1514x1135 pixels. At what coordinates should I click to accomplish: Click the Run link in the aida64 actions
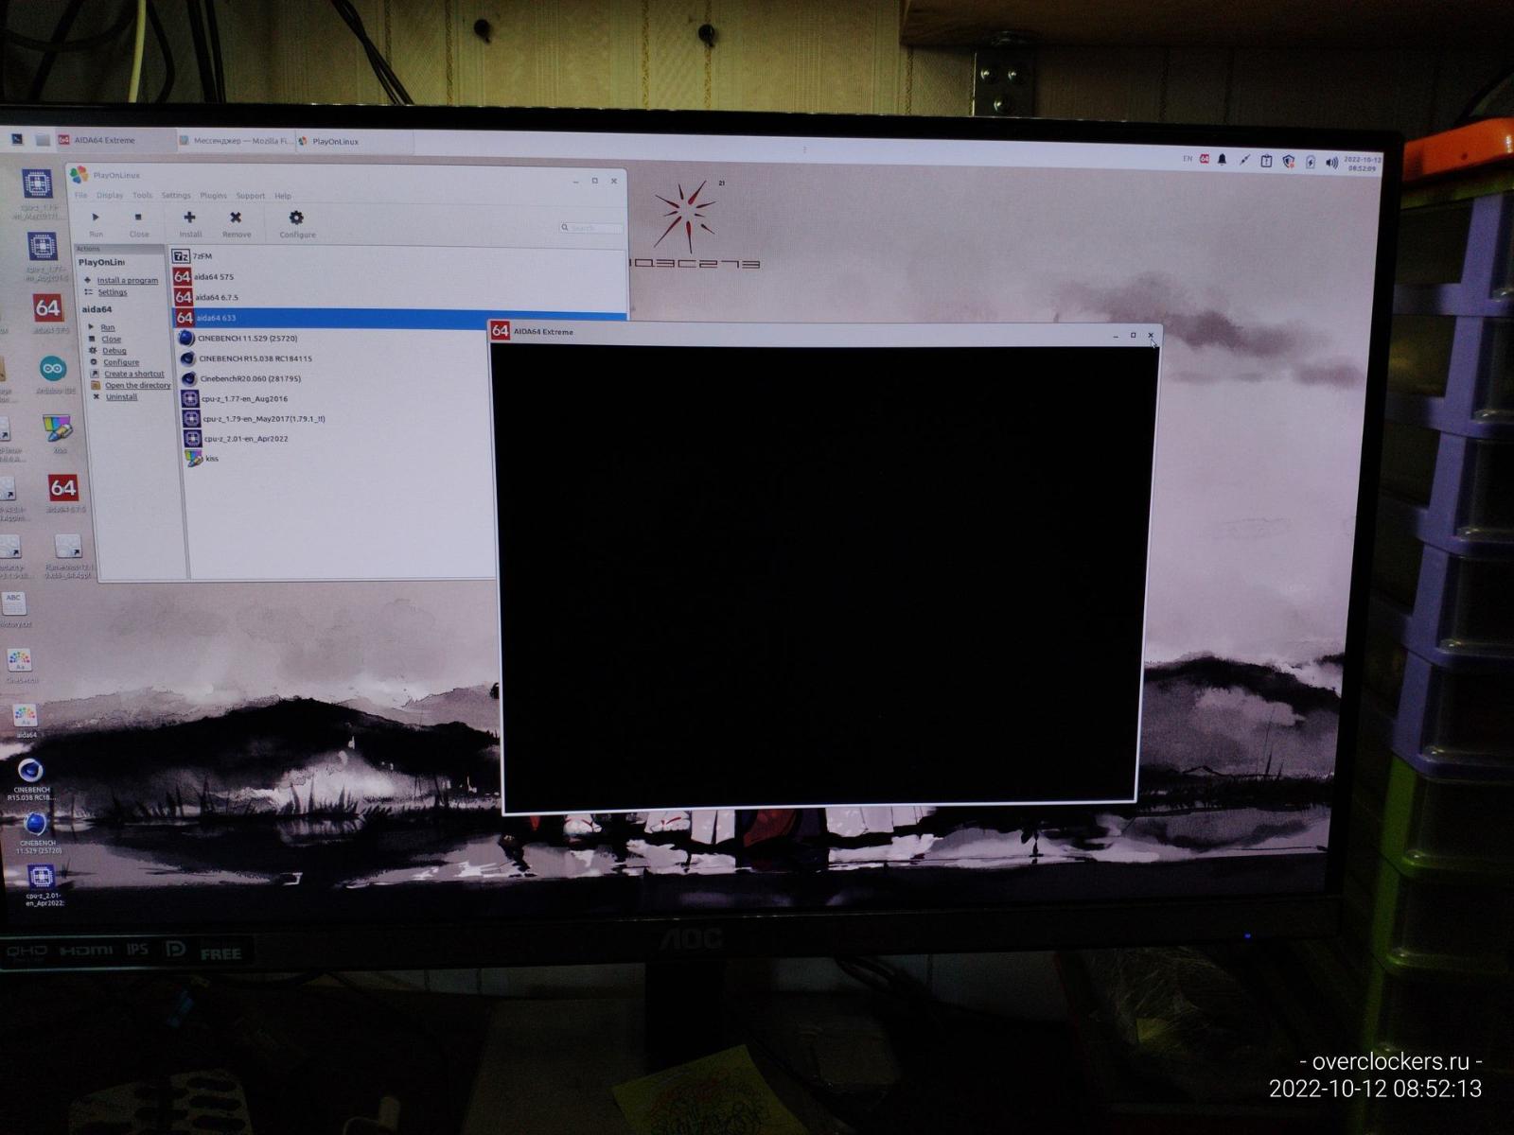pyautogui.click(x=108, y=327)
